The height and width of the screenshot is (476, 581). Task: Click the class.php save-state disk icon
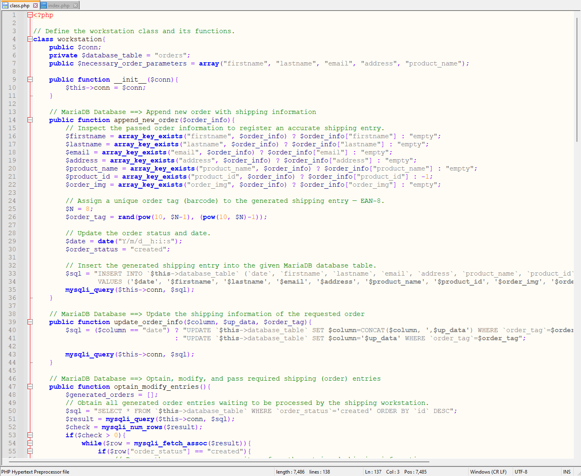point(5,6)
